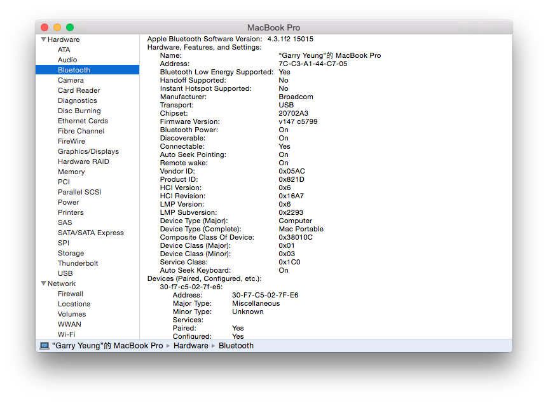
Task: Select Fibre Channel in sidebar
Action: [x=81, y=131]
